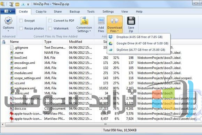
Task: Open Conversion Settings folder icon
Action: pos(84,21)
